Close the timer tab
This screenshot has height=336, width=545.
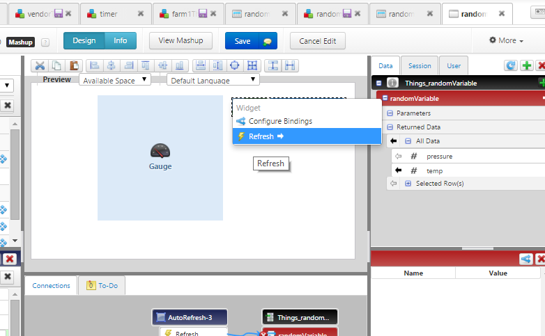(140, 13)
